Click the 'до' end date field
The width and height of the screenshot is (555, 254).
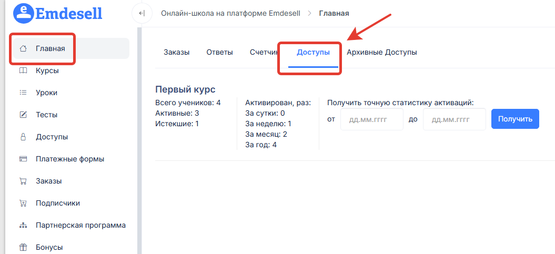tap(454, 119)
